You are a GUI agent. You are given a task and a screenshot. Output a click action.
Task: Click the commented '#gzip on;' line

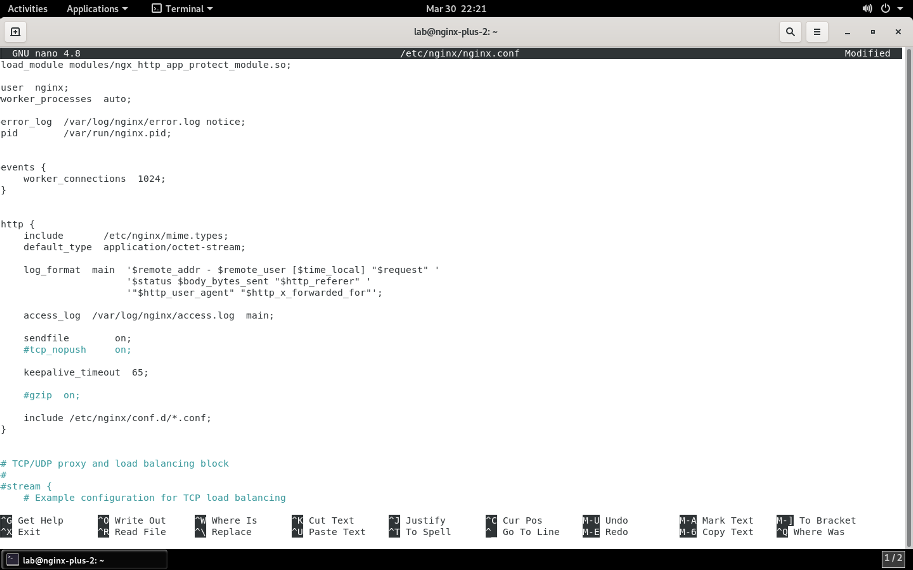click(x=52, y=395)
